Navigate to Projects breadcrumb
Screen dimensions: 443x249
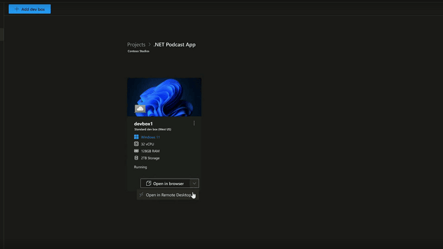136,45
